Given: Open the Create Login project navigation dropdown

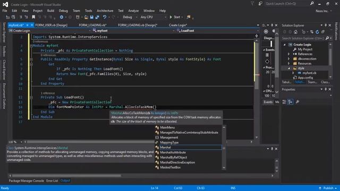Looking at the screenshot, I should pyautogui.click(x=49, y=31).
